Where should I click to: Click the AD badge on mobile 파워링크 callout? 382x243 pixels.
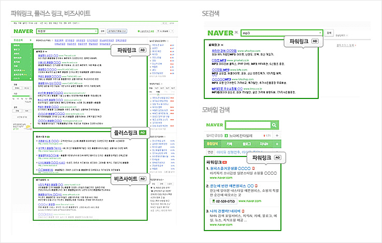pos(278,158)
